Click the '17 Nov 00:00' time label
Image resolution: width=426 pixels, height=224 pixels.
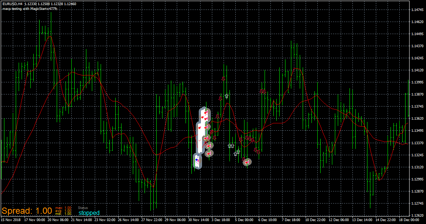pos(34,220)
